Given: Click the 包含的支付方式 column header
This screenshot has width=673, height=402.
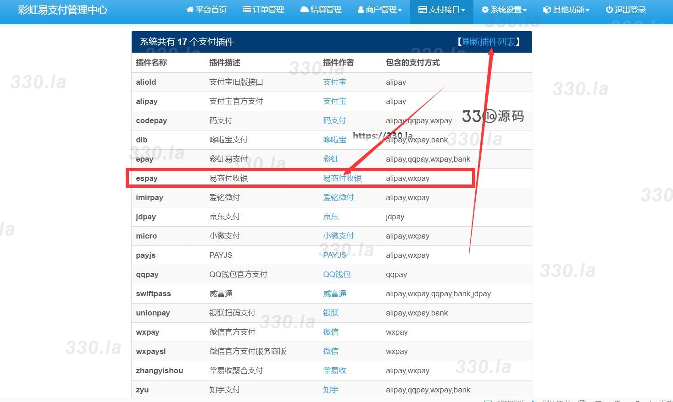Looking at the screenshot, I should pyautogui.click(x=413, y=62).
